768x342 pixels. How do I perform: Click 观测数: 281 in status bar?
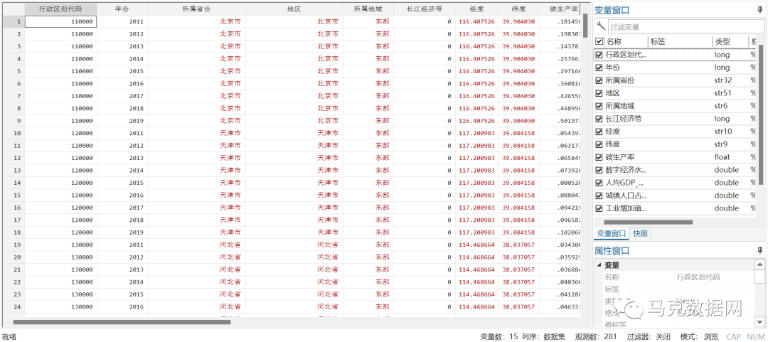pyautogui.click(x=596, y=336)
